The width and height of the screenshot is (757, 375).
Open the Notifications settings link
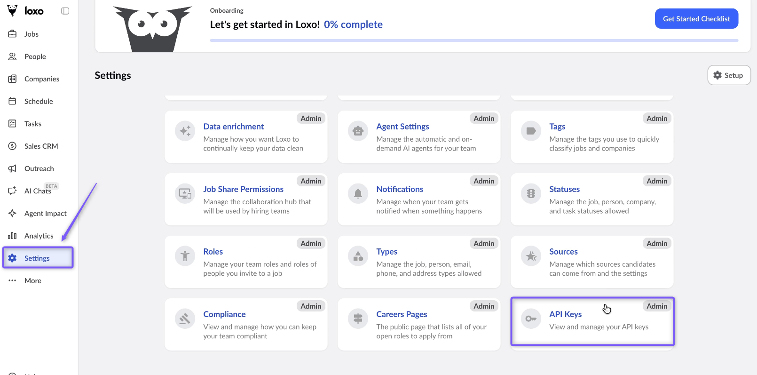click(x=400, y=189)
